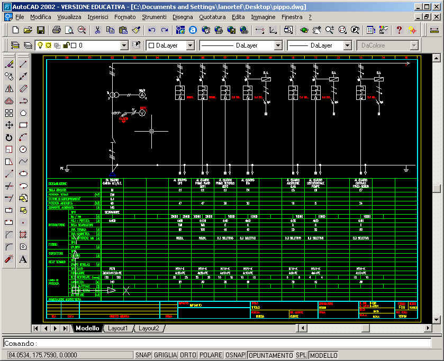
Task: Choose the Mirror tool
Action: click(9, 89)
